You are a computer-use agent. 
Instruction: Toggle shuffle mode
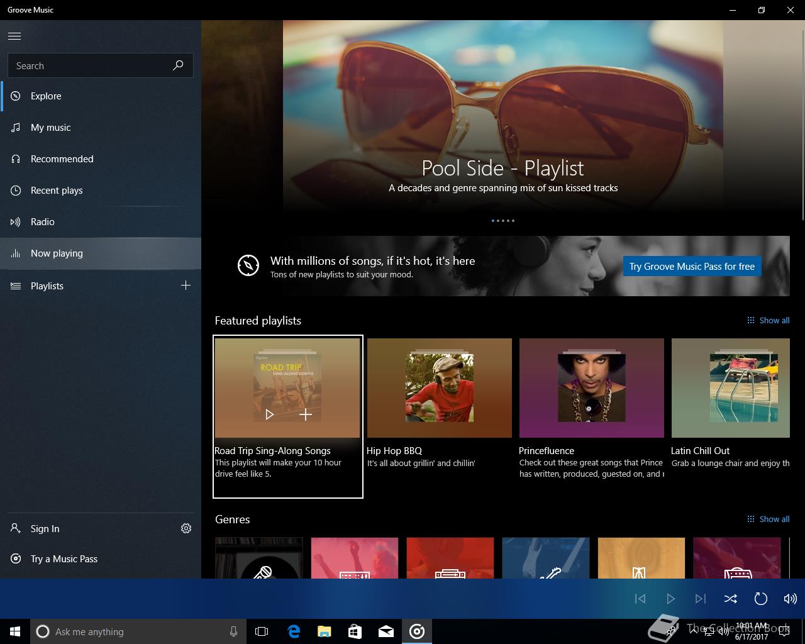731,599
